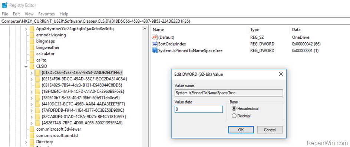Select the calculator tree key
Image resolution: width=350 pixels, height=147 pixels.
[45, 54]
